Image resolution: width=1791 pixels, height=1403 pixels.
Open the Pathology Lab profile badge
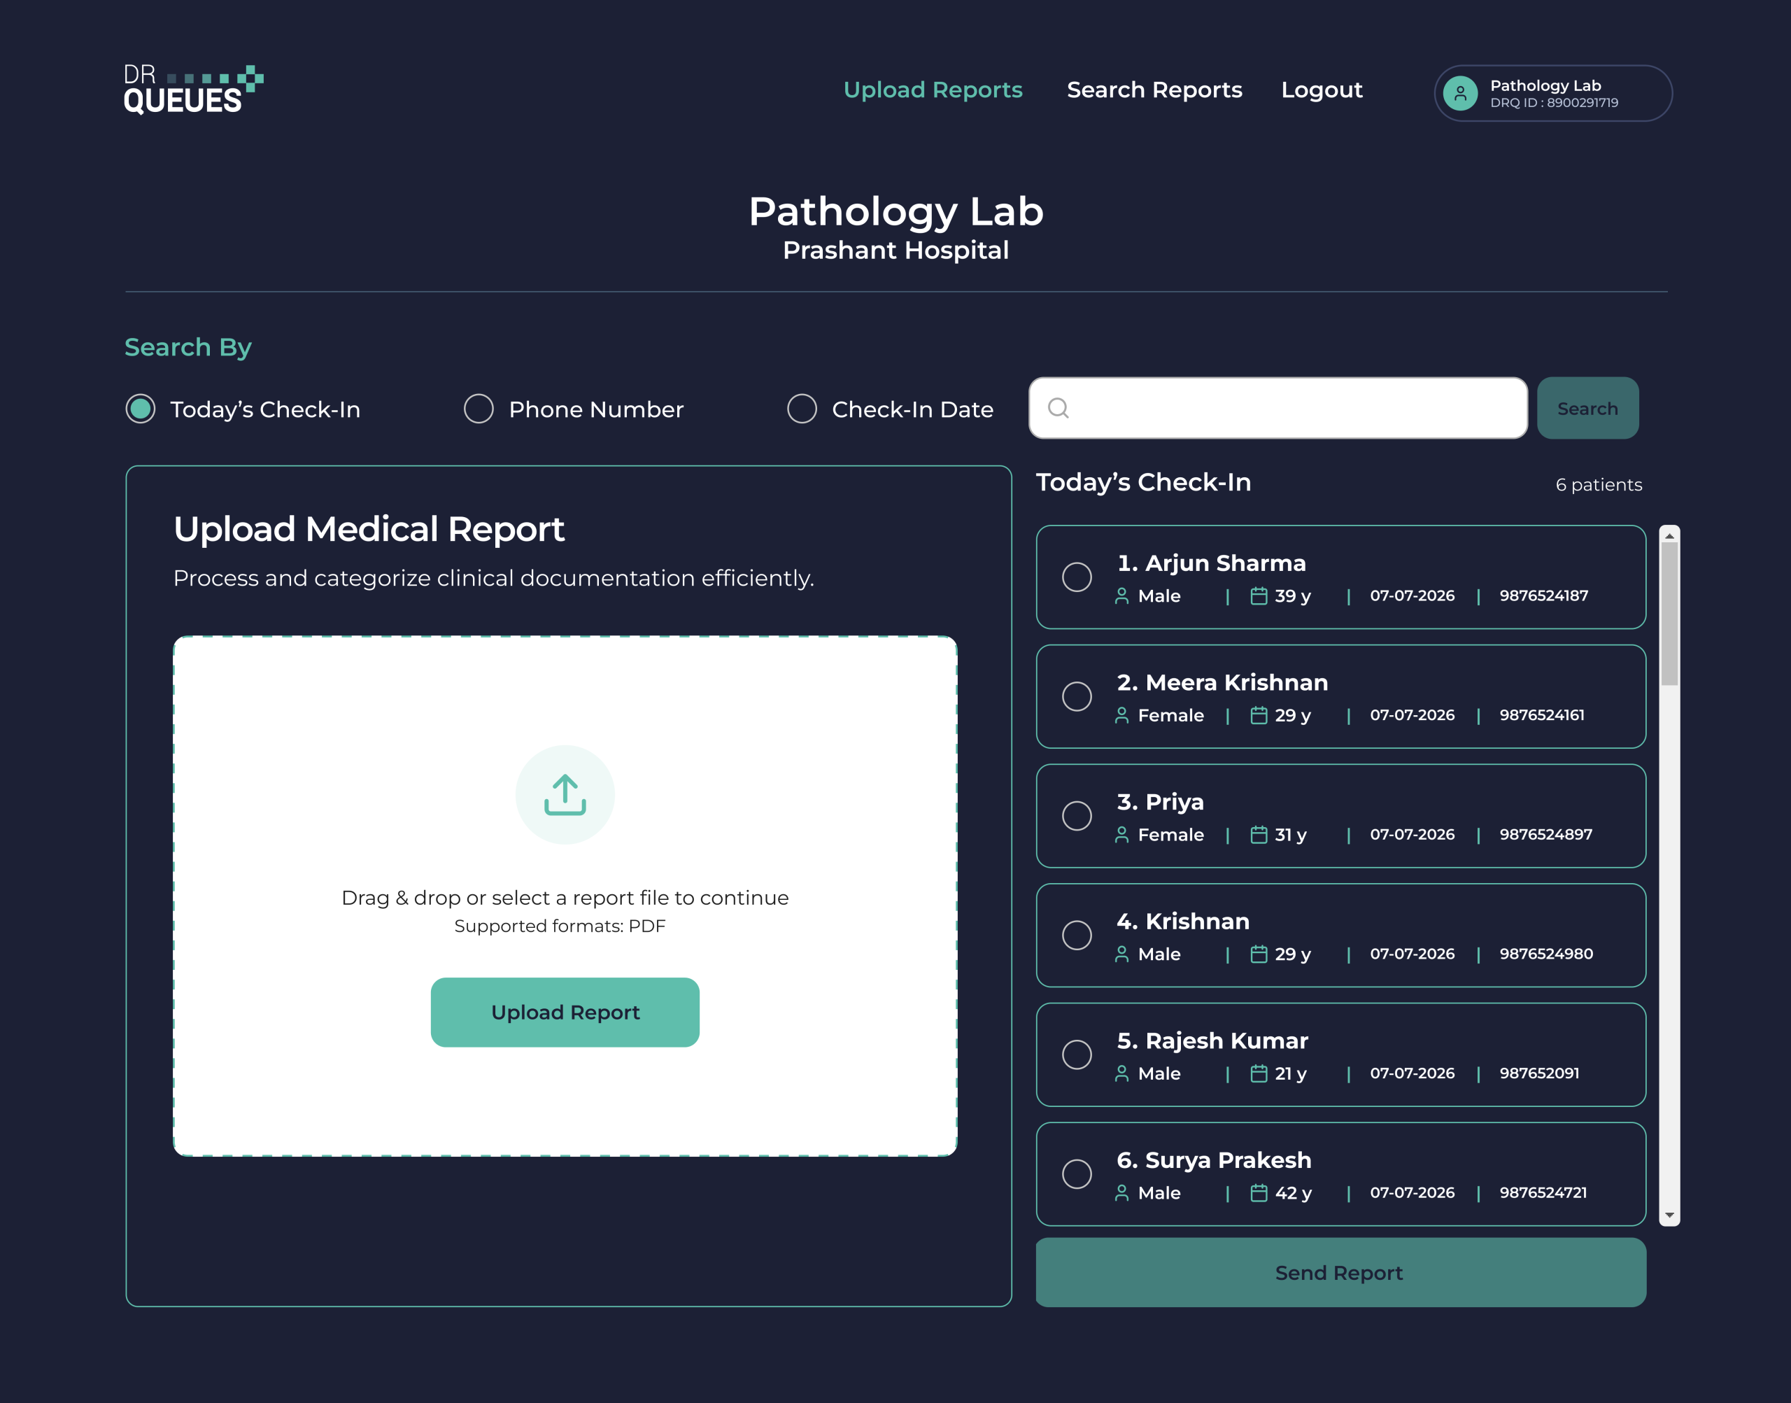point(1553,94)
